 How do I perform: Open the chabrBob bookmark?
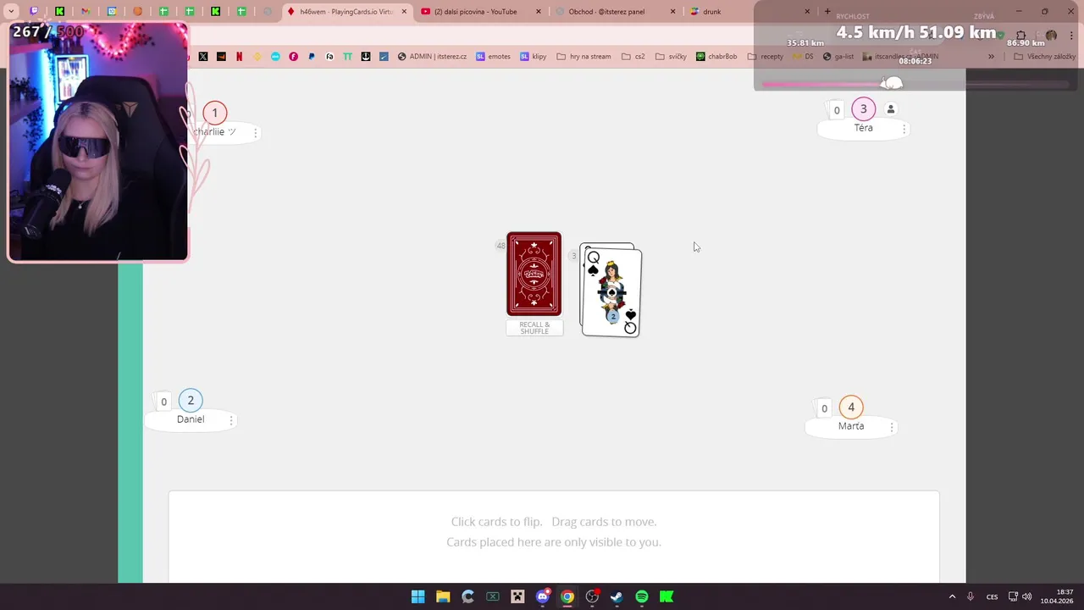coord(716,57)
